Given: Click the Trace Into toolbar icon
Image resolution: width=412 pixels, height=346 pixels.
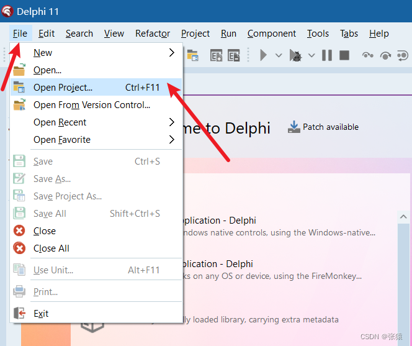Looking at the screenshot, I should click(x=368, y=55).
